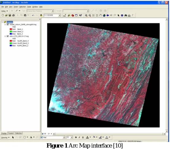Print the map using the printer icon
The height and width of the screenshot is (149, 170).
click(x=14, y=15)
